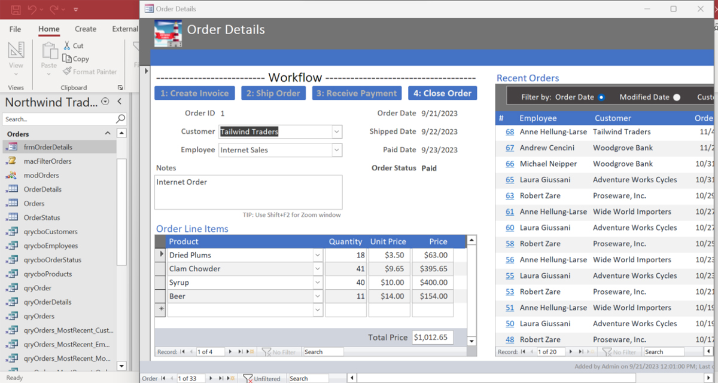Select the Modified Date filter radio button
This screenshot has height=383, width=718.
[677, 97]
